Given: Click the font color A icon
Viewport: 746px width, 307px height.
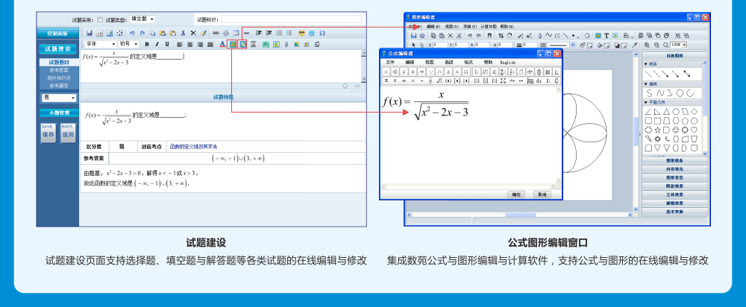Looking at the screenshot, I should click(x=222, y=44).
